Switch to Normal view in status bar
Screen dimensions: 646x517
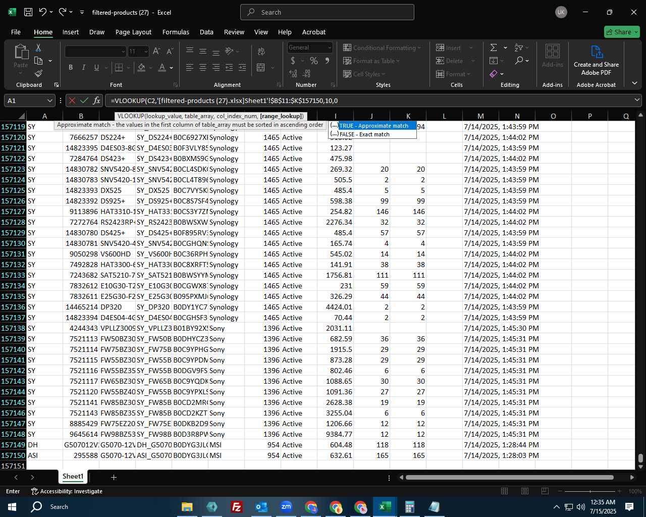(x=504, y=491)
